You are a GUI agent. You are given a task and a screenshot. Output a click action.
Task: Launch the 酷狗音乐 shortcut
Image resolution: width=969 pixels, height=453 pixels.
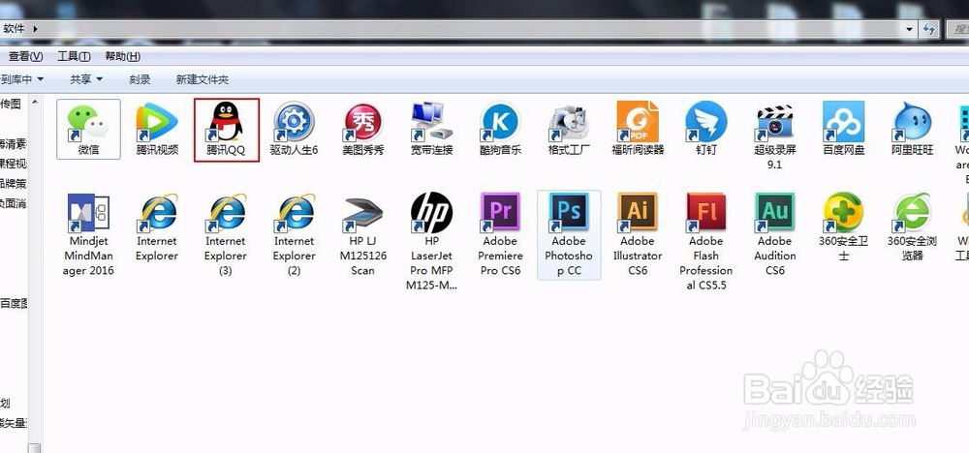[x=500, y=129]
